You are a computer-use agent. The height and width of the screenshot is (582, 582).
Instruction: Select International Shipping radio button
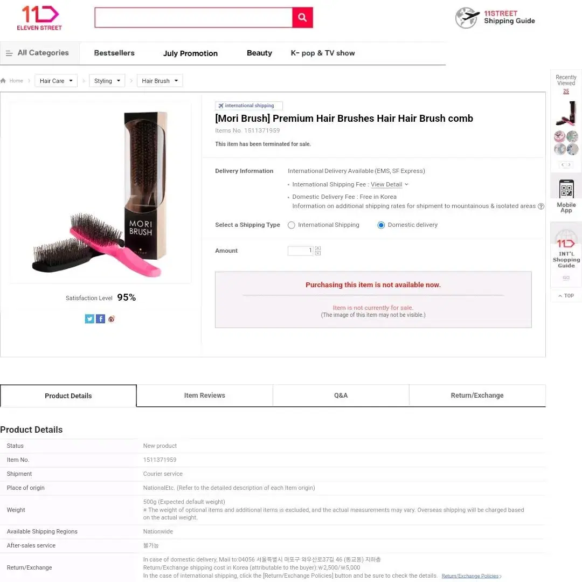click(292, 225)
